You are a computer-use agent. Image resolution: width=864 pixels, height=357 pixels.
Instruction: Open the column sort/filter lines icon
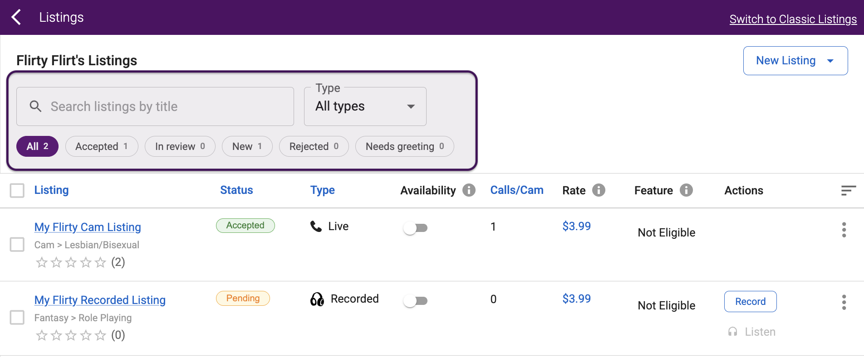[x=848, y=190]
